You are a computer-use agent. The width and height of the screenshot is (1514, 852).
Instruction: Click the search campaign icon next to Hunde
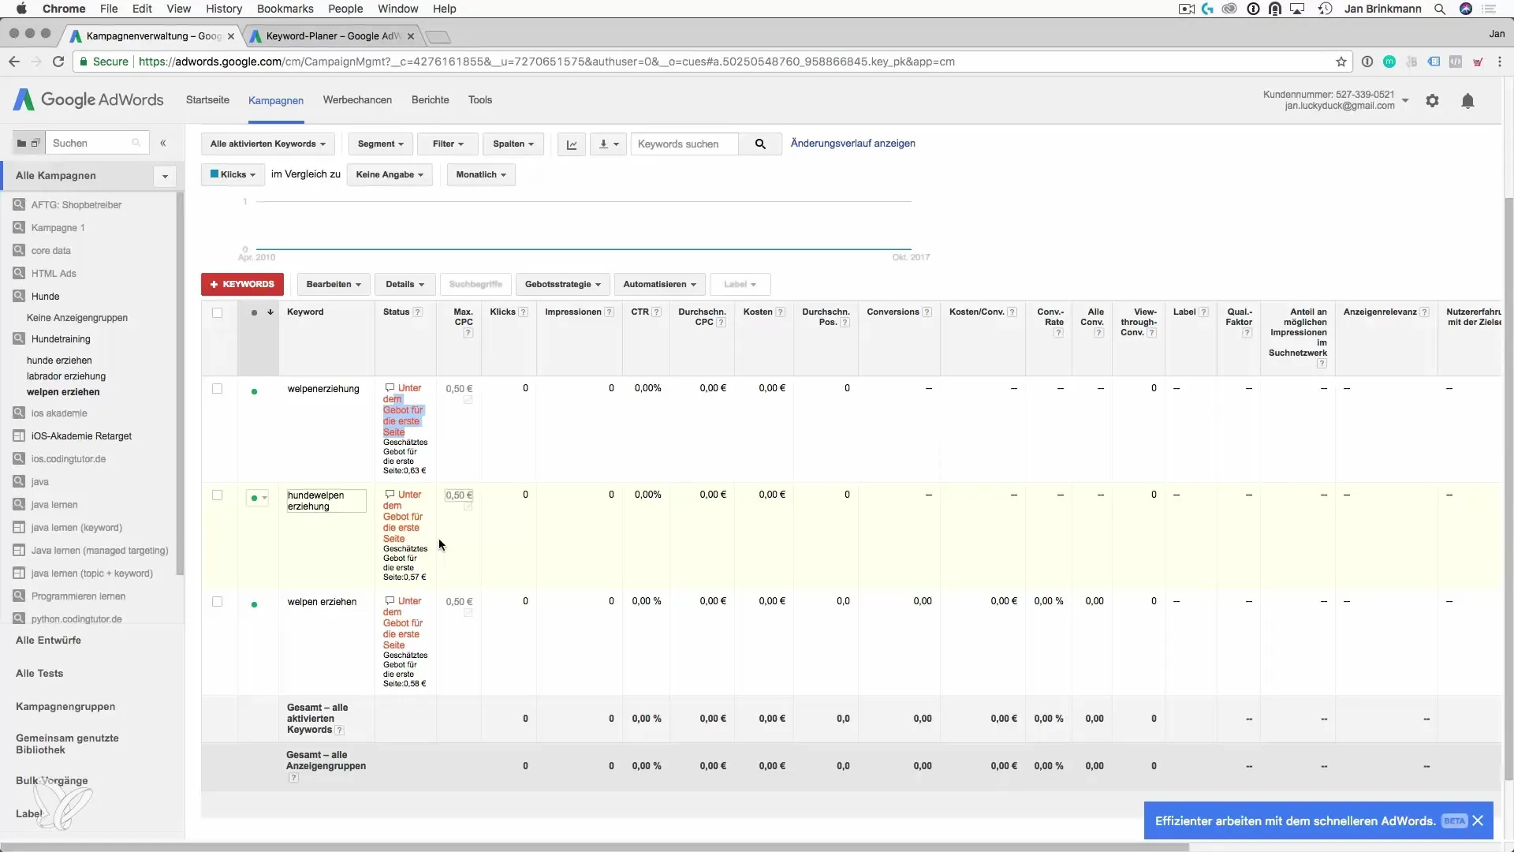(19, 296)
